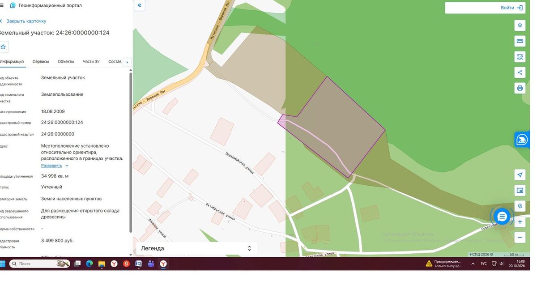
Task: Open the blue side widget tab
Action: (522, 140)
